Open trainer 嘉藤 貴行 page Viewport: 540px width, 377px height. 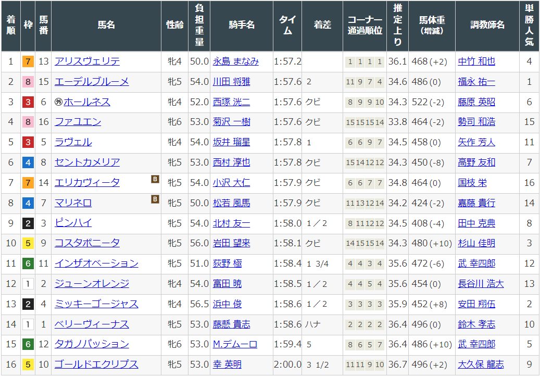(x=476, y=203)
